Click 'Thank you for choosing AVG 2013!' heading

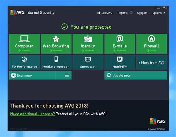click(49, 106)
